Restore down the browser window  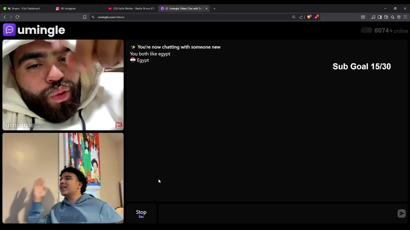pyautogui.click(x=395, y=9)
